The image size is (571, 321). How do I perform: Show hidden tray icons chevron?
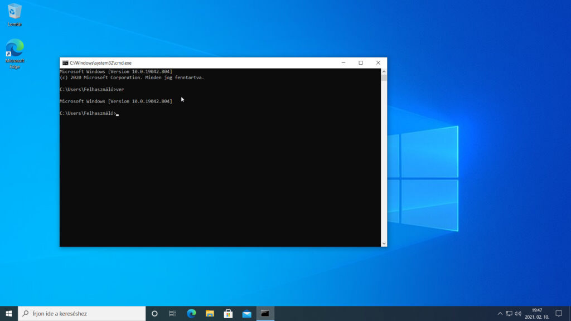[x=500, y=313]
